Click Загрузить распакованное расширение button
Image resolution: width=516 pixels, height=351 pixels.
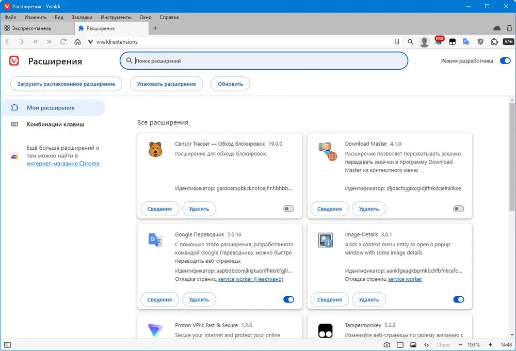point(66,84)
